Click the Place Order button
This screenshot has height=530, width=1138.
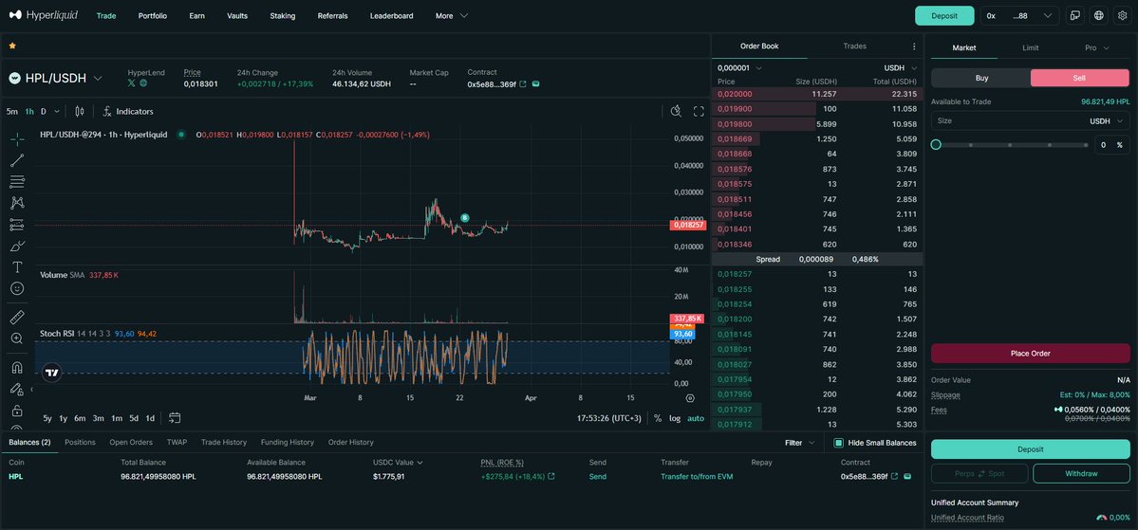pos(1030,353)
